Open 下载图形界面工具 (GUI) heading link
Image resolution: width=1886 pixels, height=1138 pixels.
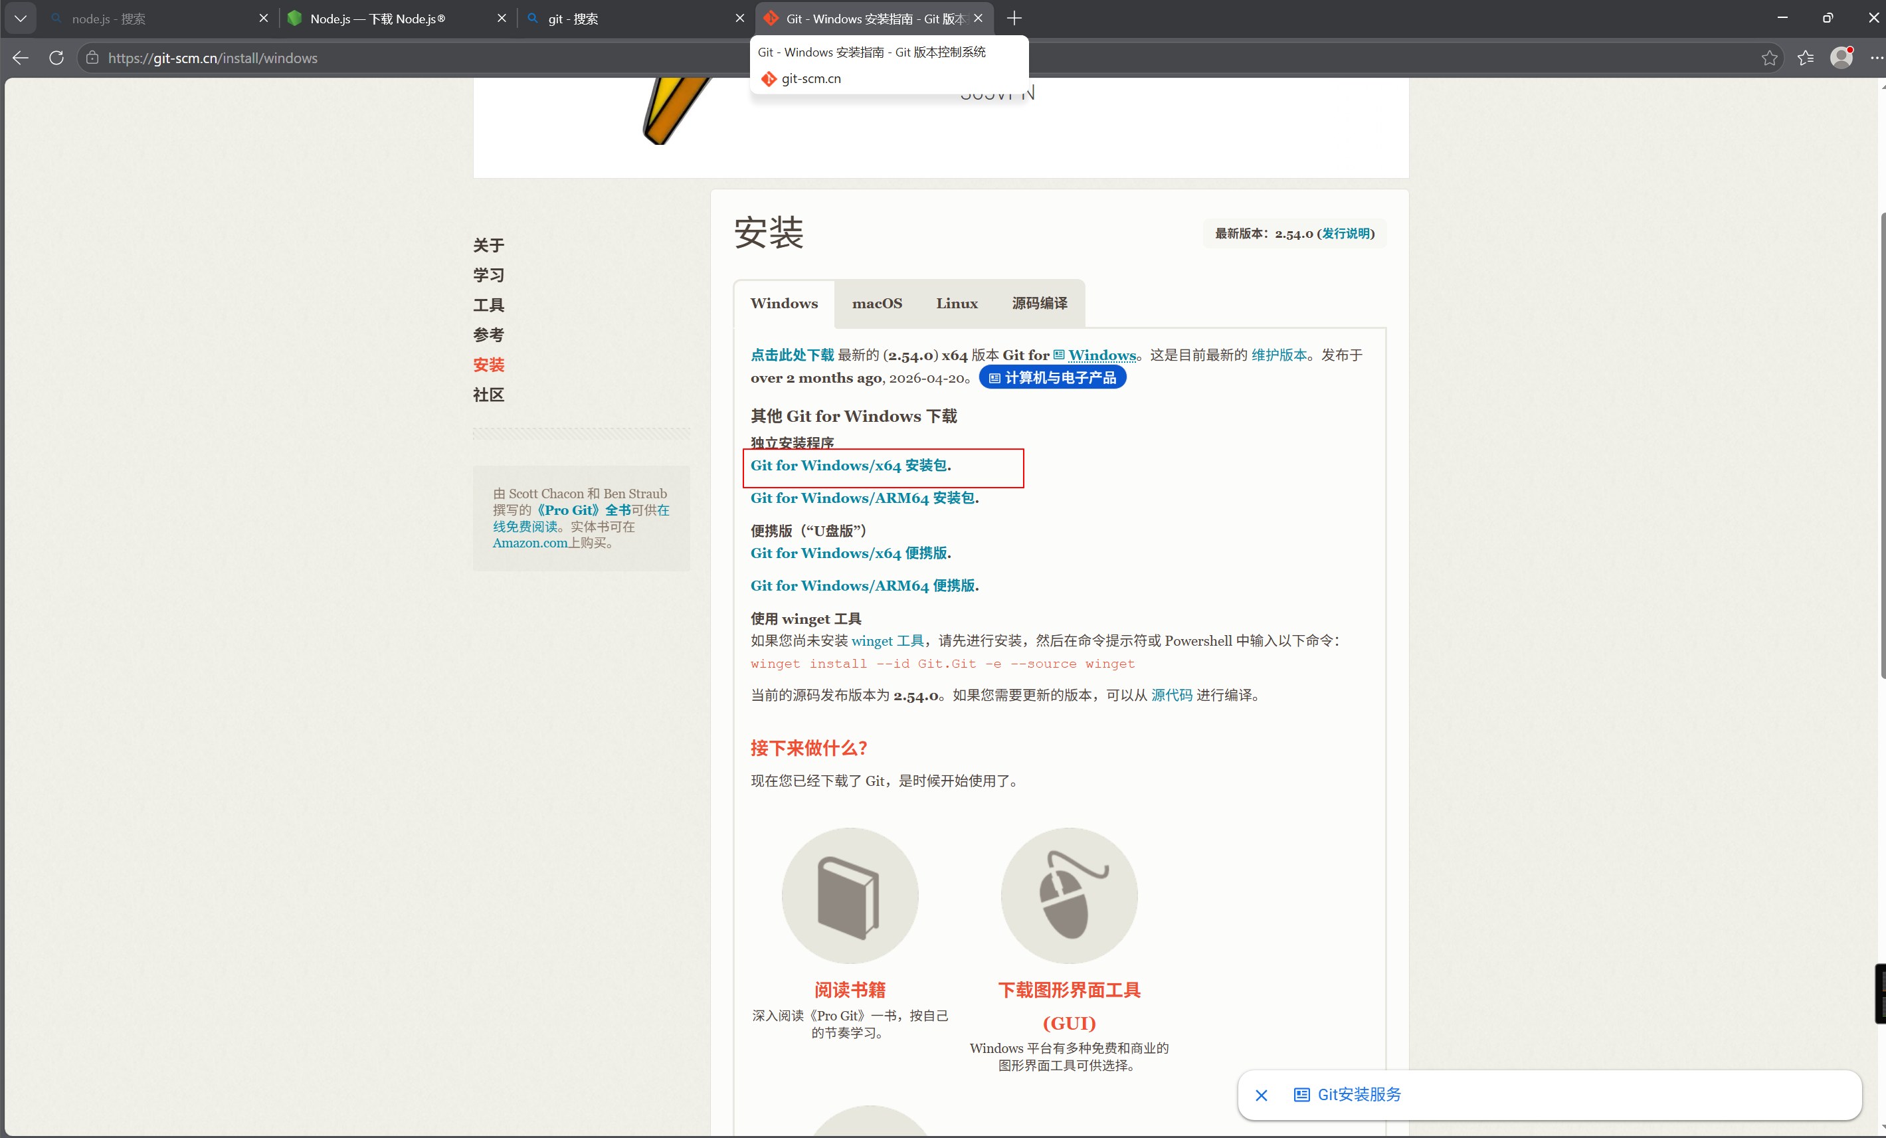[1070, 1006]
